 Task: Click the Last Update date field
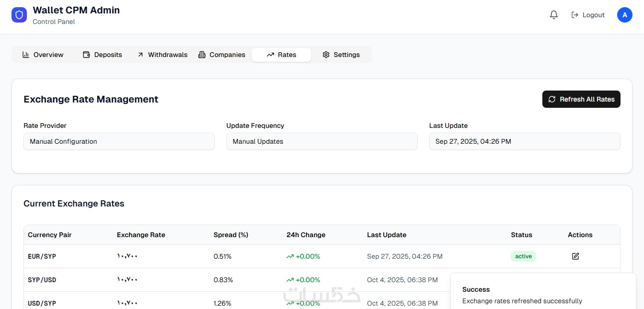(x=525, y=141)
